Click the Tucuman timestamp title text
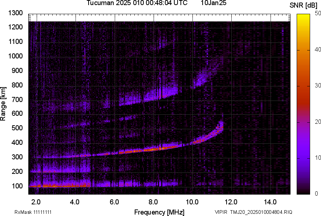 tap(137, 3)
